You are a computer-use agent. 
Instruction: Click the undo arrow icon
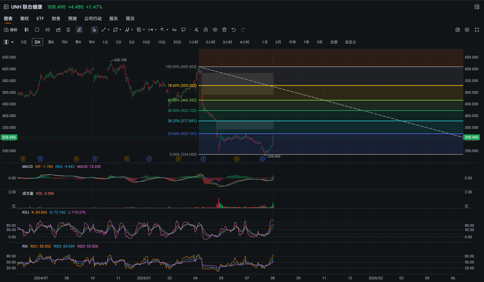[x=233, y=30]
